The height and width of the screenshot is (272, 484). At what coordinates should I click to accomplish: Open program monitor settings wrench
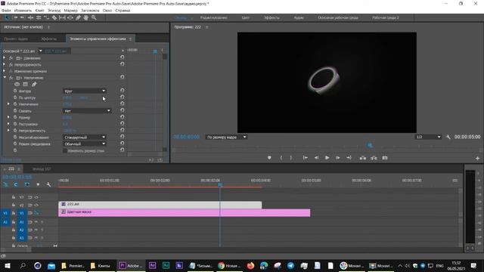[448, 137]
